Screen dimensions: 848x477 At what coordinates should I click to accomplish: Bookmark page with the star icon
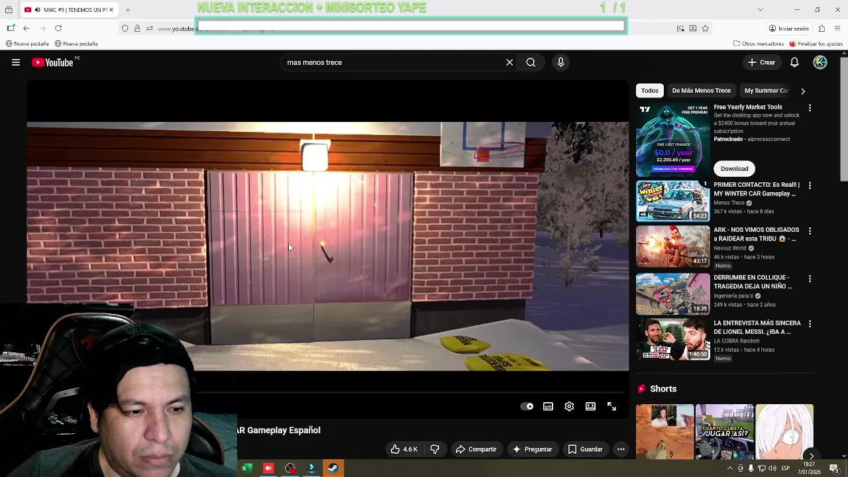tap(705, 28)
